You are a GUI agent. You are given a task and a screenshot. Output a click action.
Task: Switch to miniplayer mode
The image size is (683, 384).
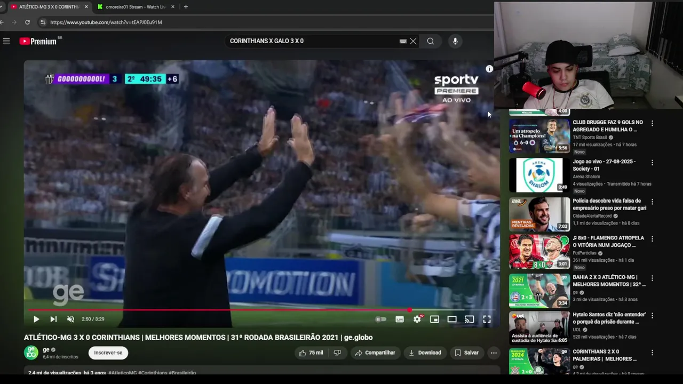pos(435,319)
